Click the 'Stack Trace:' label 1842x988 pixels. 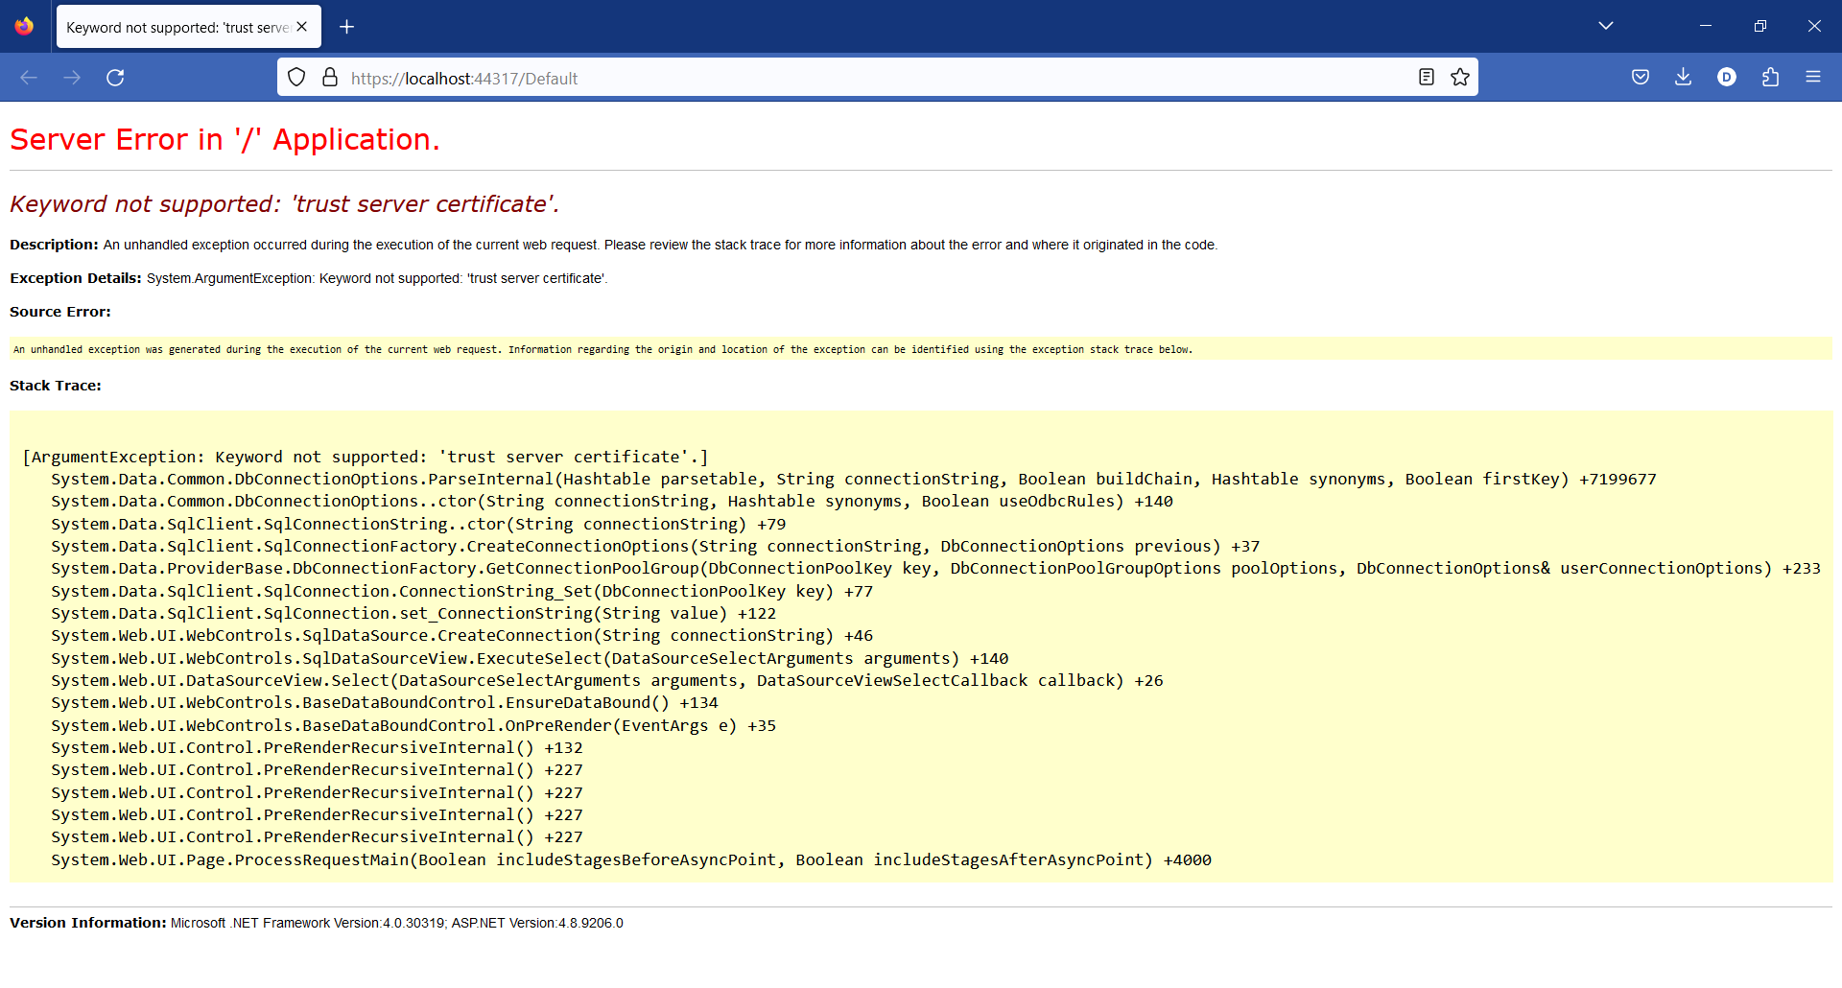(x=56, y=386)
